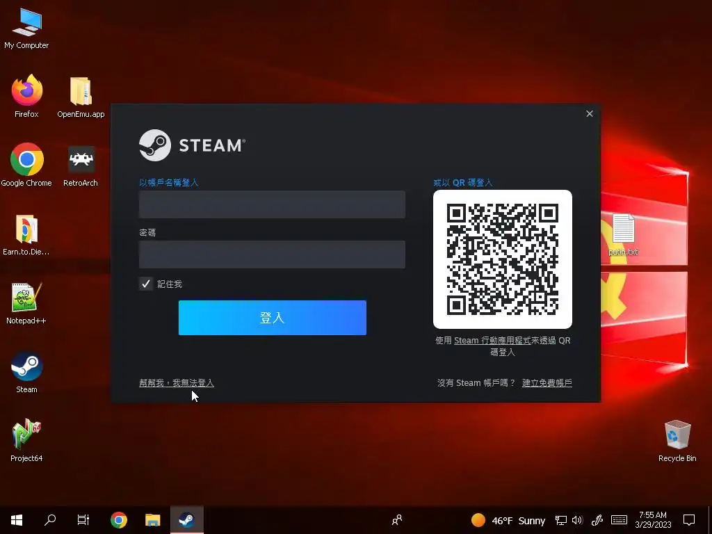Open the Steam 行動應用程式 mobile app link
This screenshot has width=712, height=534.
(492, 341)
